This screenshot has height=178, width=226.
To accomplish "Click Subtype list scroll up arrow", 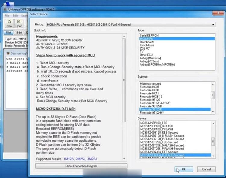I will point(213,84).
